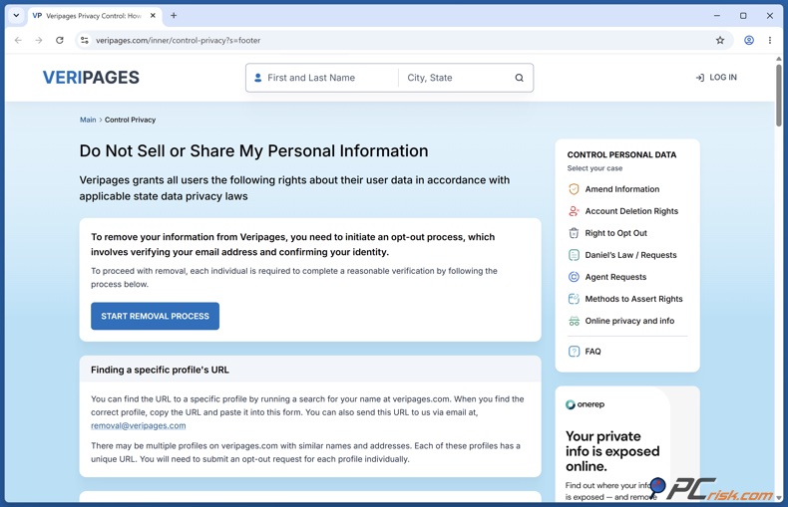Image resolution: width=788 pixels, height=507 pixels.
Task: Click the FAQ question mark icon
Action: point(574,352)
